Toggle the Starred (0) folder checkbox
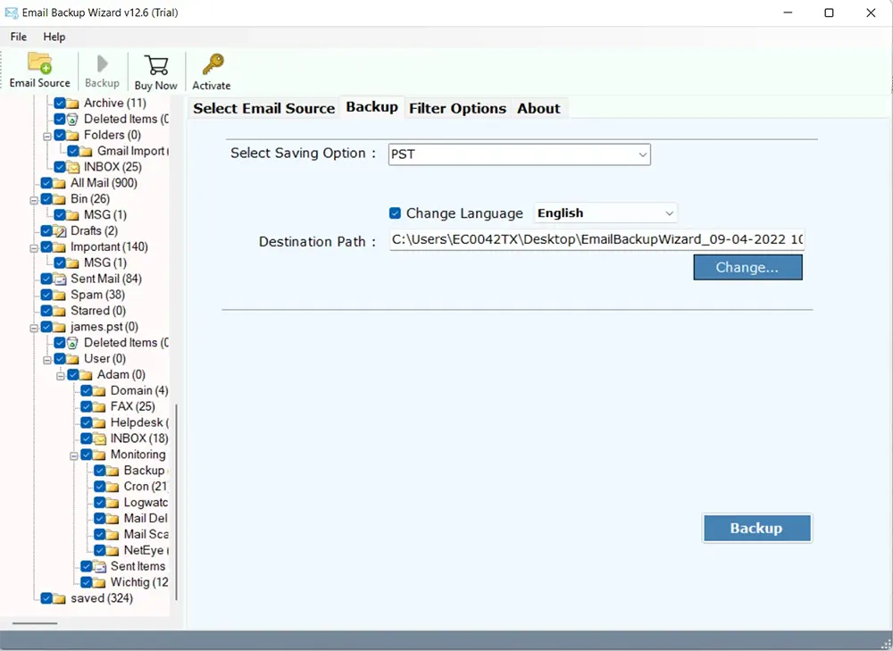 tap(46, 311)
